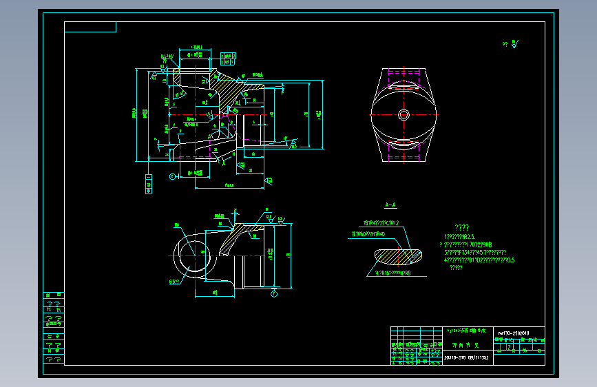Select the leader text ending in "R40"
Screen dimensions: 597x387
368,234
